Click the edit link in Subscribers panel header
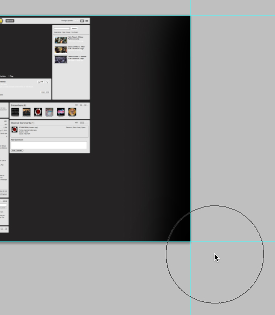Image resolution: width=275 pixels, height=315 pixels. (76, 105)
